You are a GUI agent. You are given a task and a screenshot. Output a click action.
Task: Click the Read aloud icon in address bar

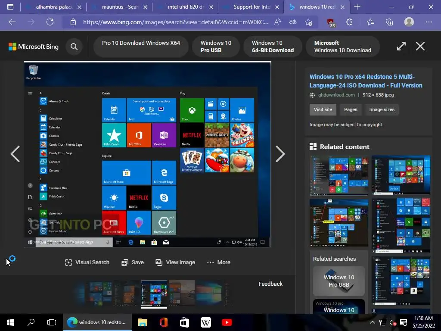[278, 22]
